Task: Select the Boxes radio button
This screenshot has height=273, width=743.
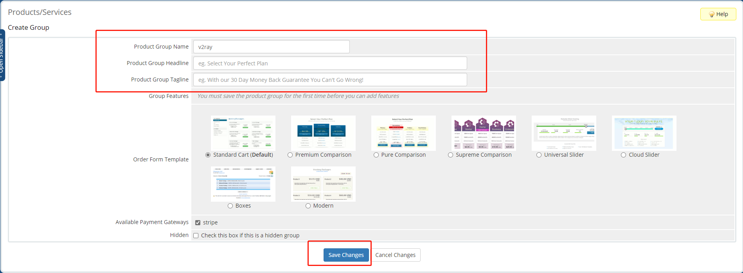Action: pyautogui.click(x=230, y=206)
